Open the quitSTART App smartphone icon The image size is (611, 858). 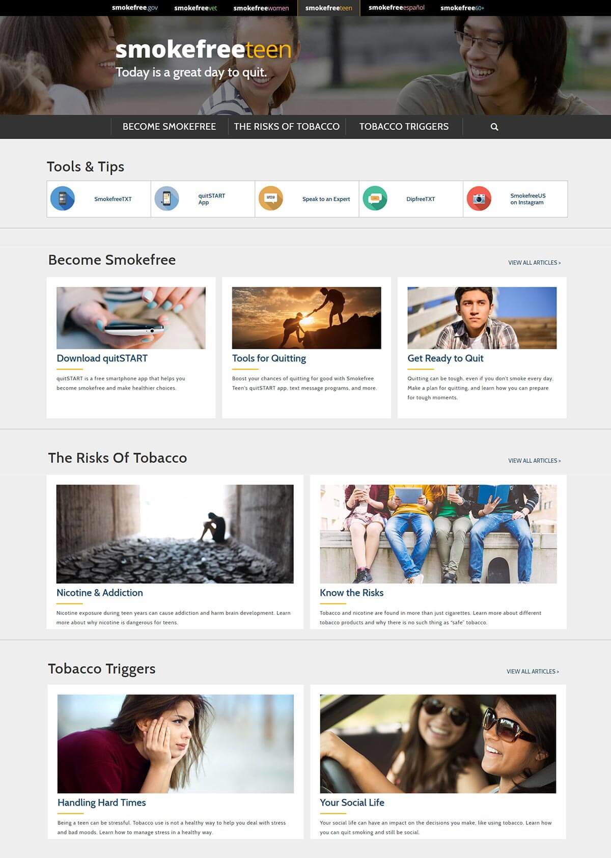coord(166,199)
